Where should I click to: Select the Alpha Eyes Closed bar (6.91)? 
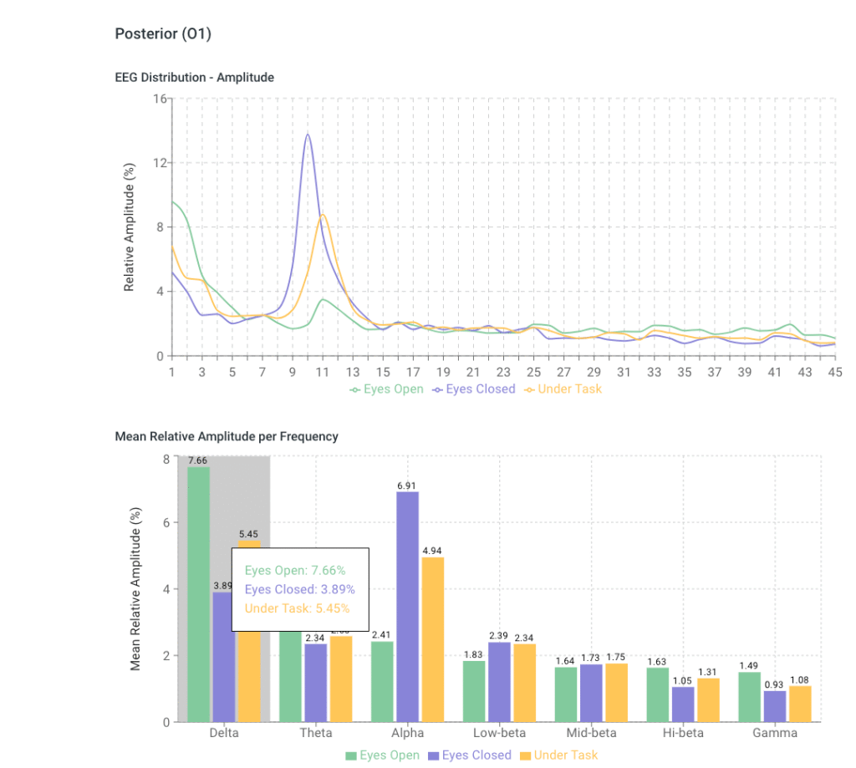tap(407, 606)
